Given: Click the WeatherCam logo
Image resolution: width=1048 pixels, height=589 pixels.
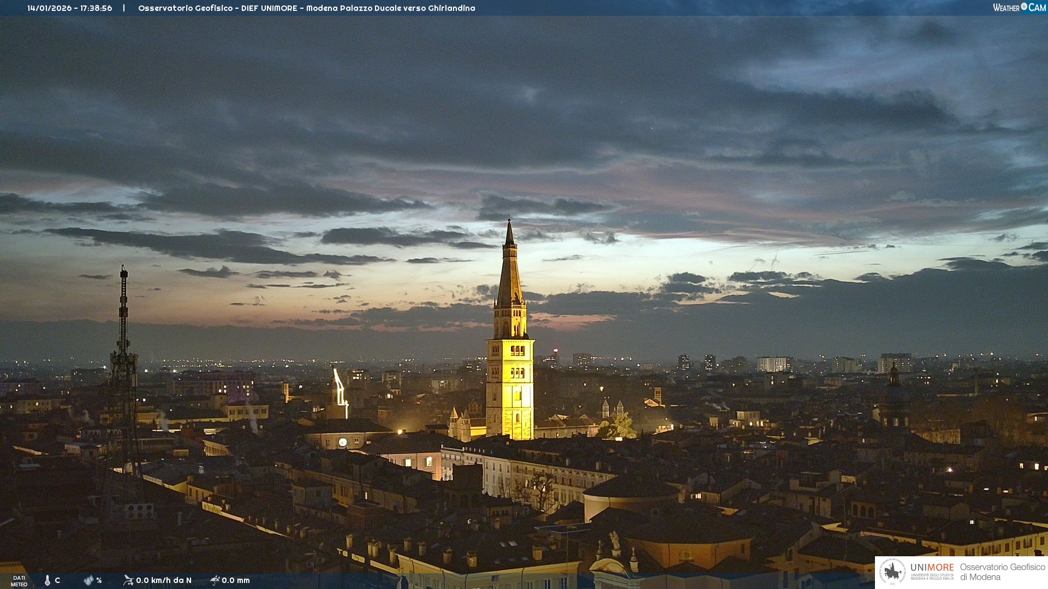Looking at the screenshot, I should click(1019, 8).
